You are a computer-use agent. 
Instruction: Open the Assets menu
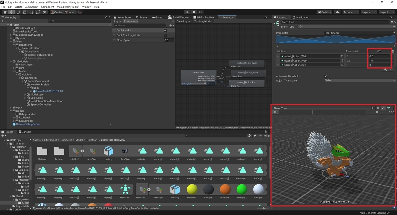pyautogui.click(x=19, y=7)
